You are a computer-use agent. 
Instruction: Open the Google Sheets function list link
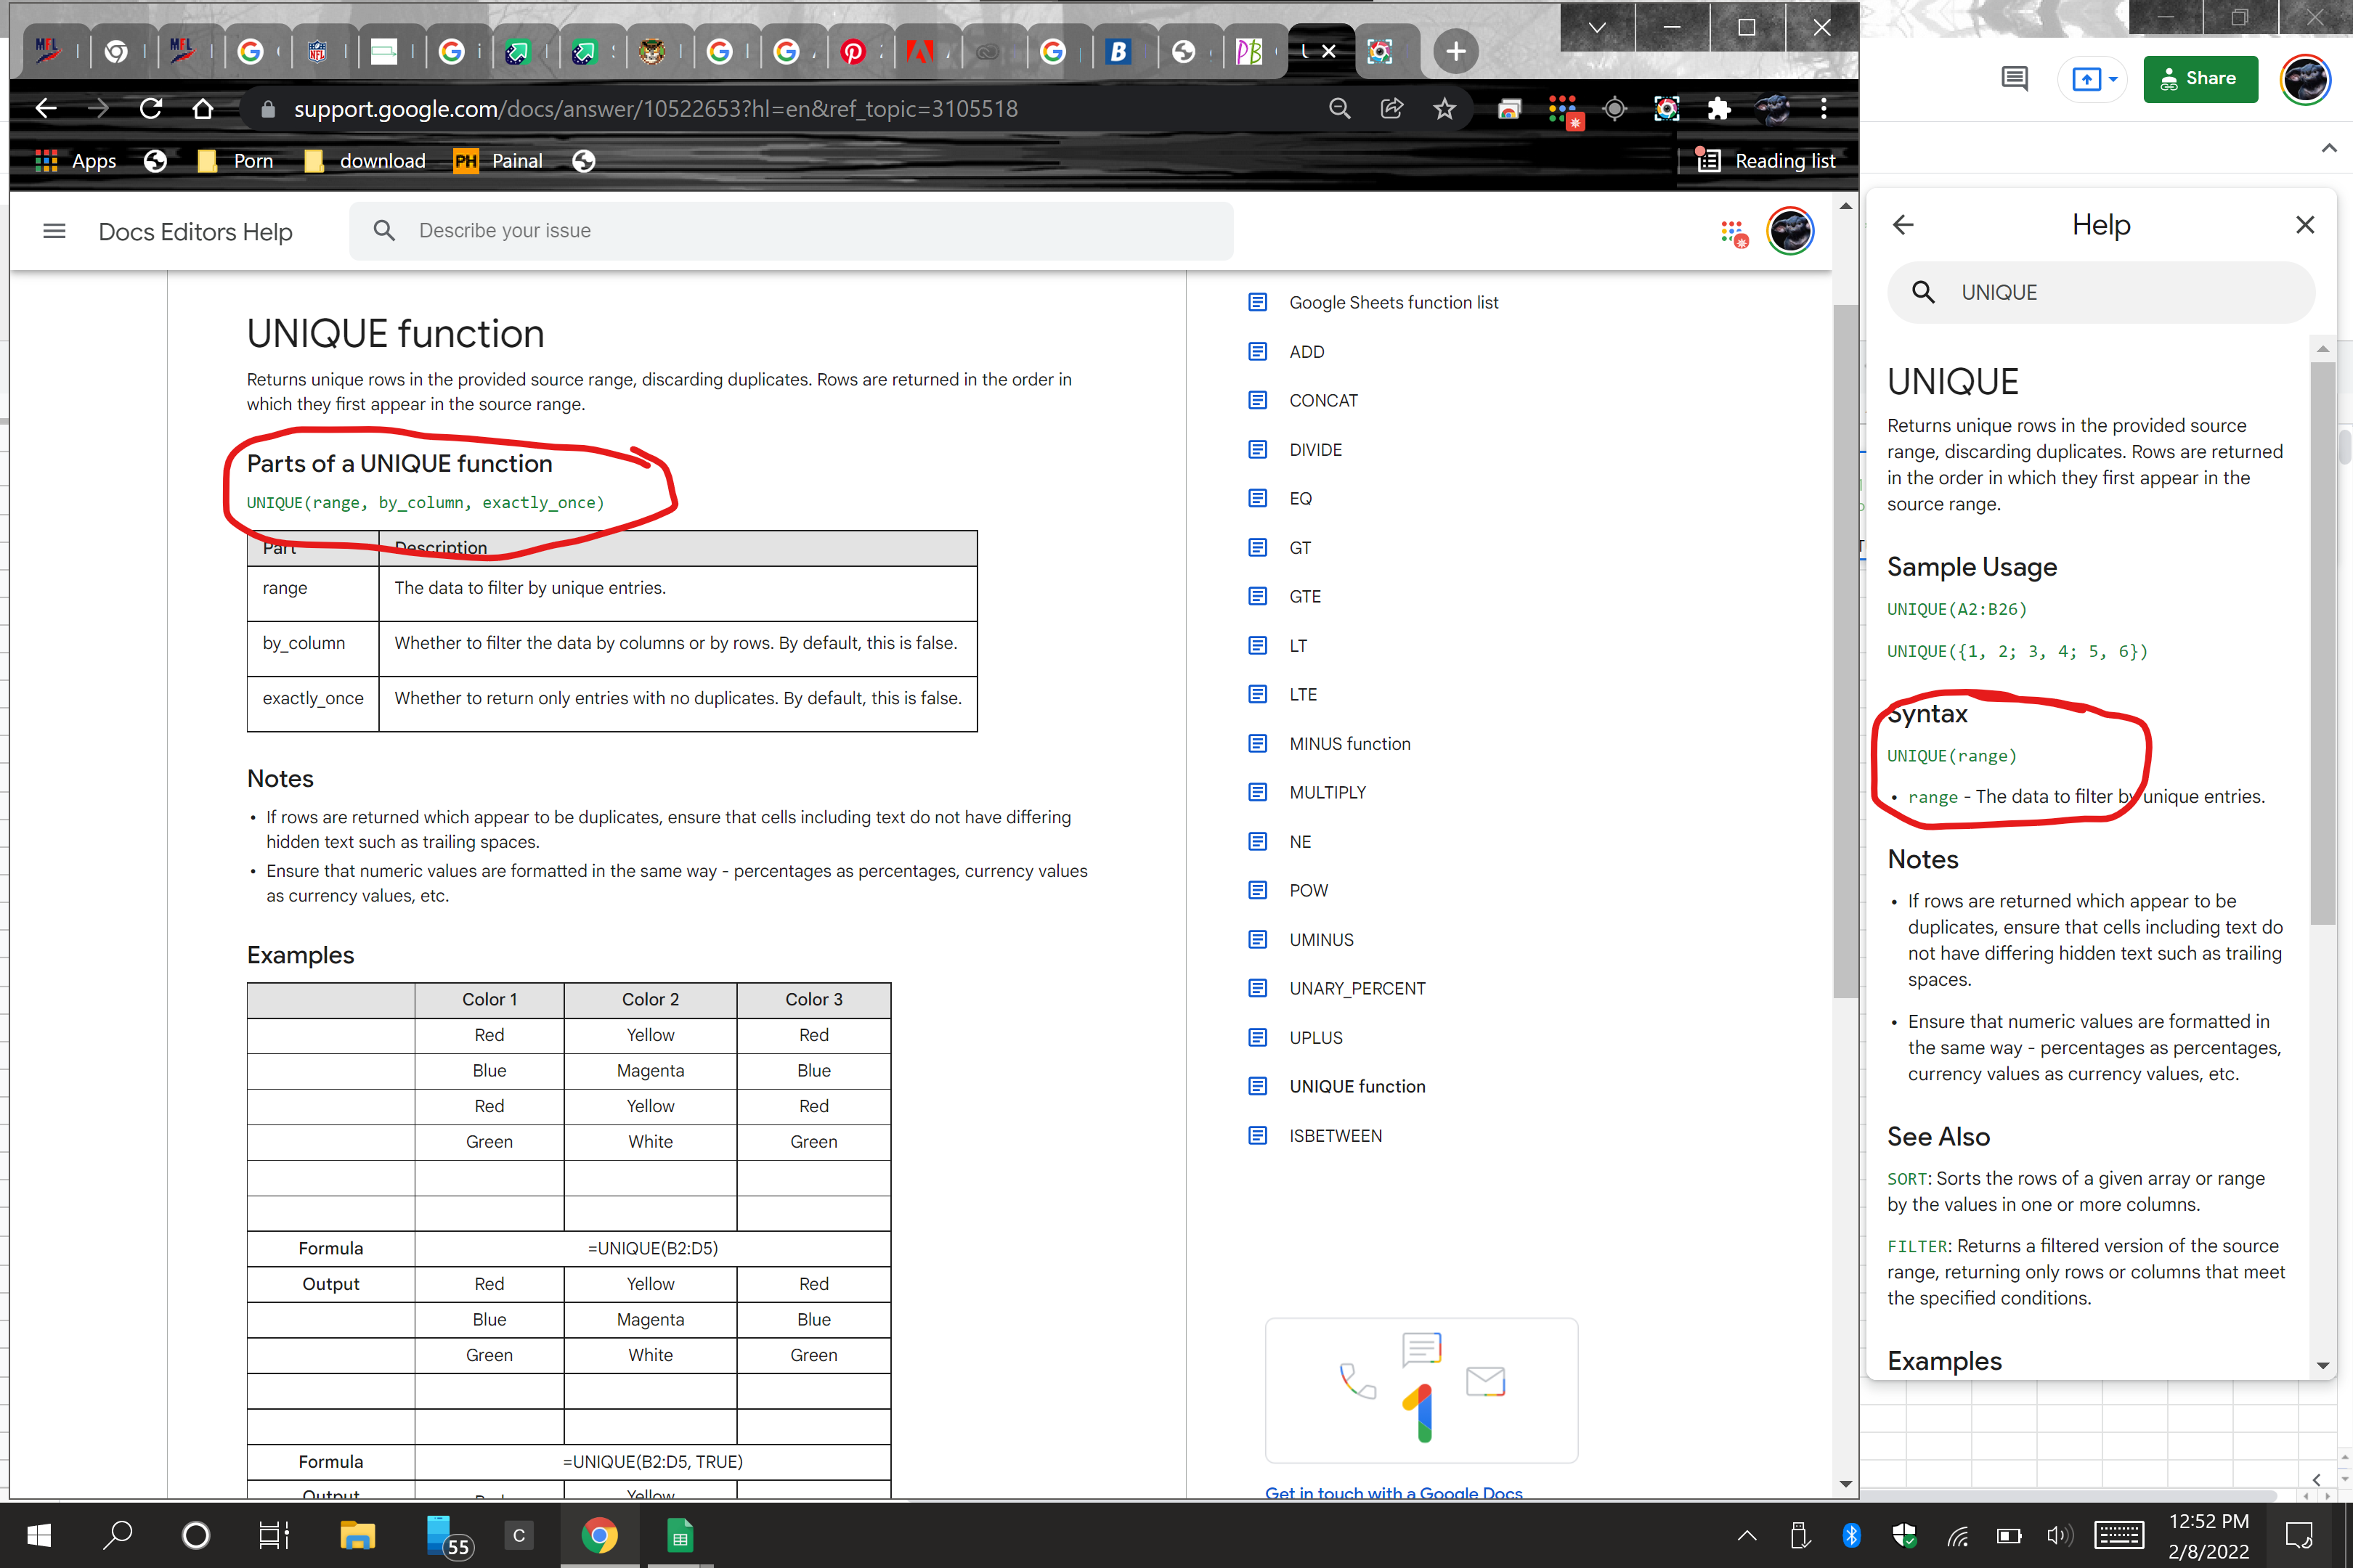1393,302
